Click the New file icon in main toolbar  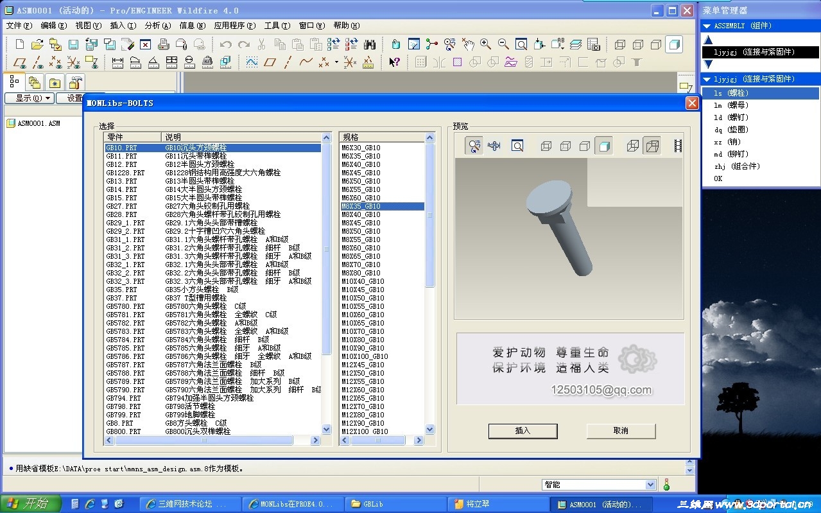tap(19, 44)
